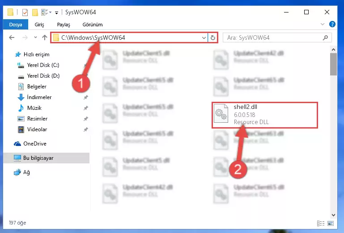This screenshot has height=233, width=344.
Task: Close the SysWOW64 window
Action: (x=327, y=12)
